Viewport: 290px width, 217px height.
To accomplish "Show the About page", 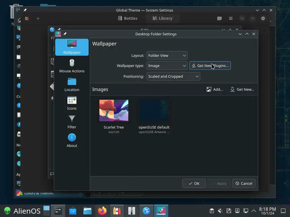I will [x=72, y=140].
